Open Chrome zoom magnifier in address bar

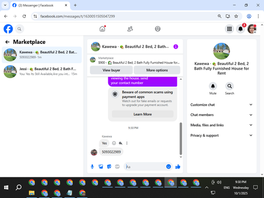click(219, 16)
